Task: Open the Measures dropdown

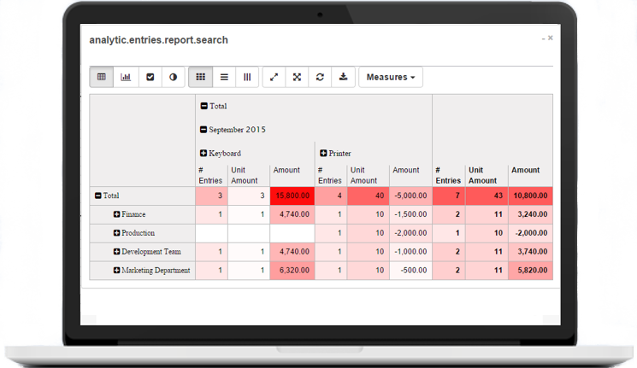Action: (x=390, y=77)
